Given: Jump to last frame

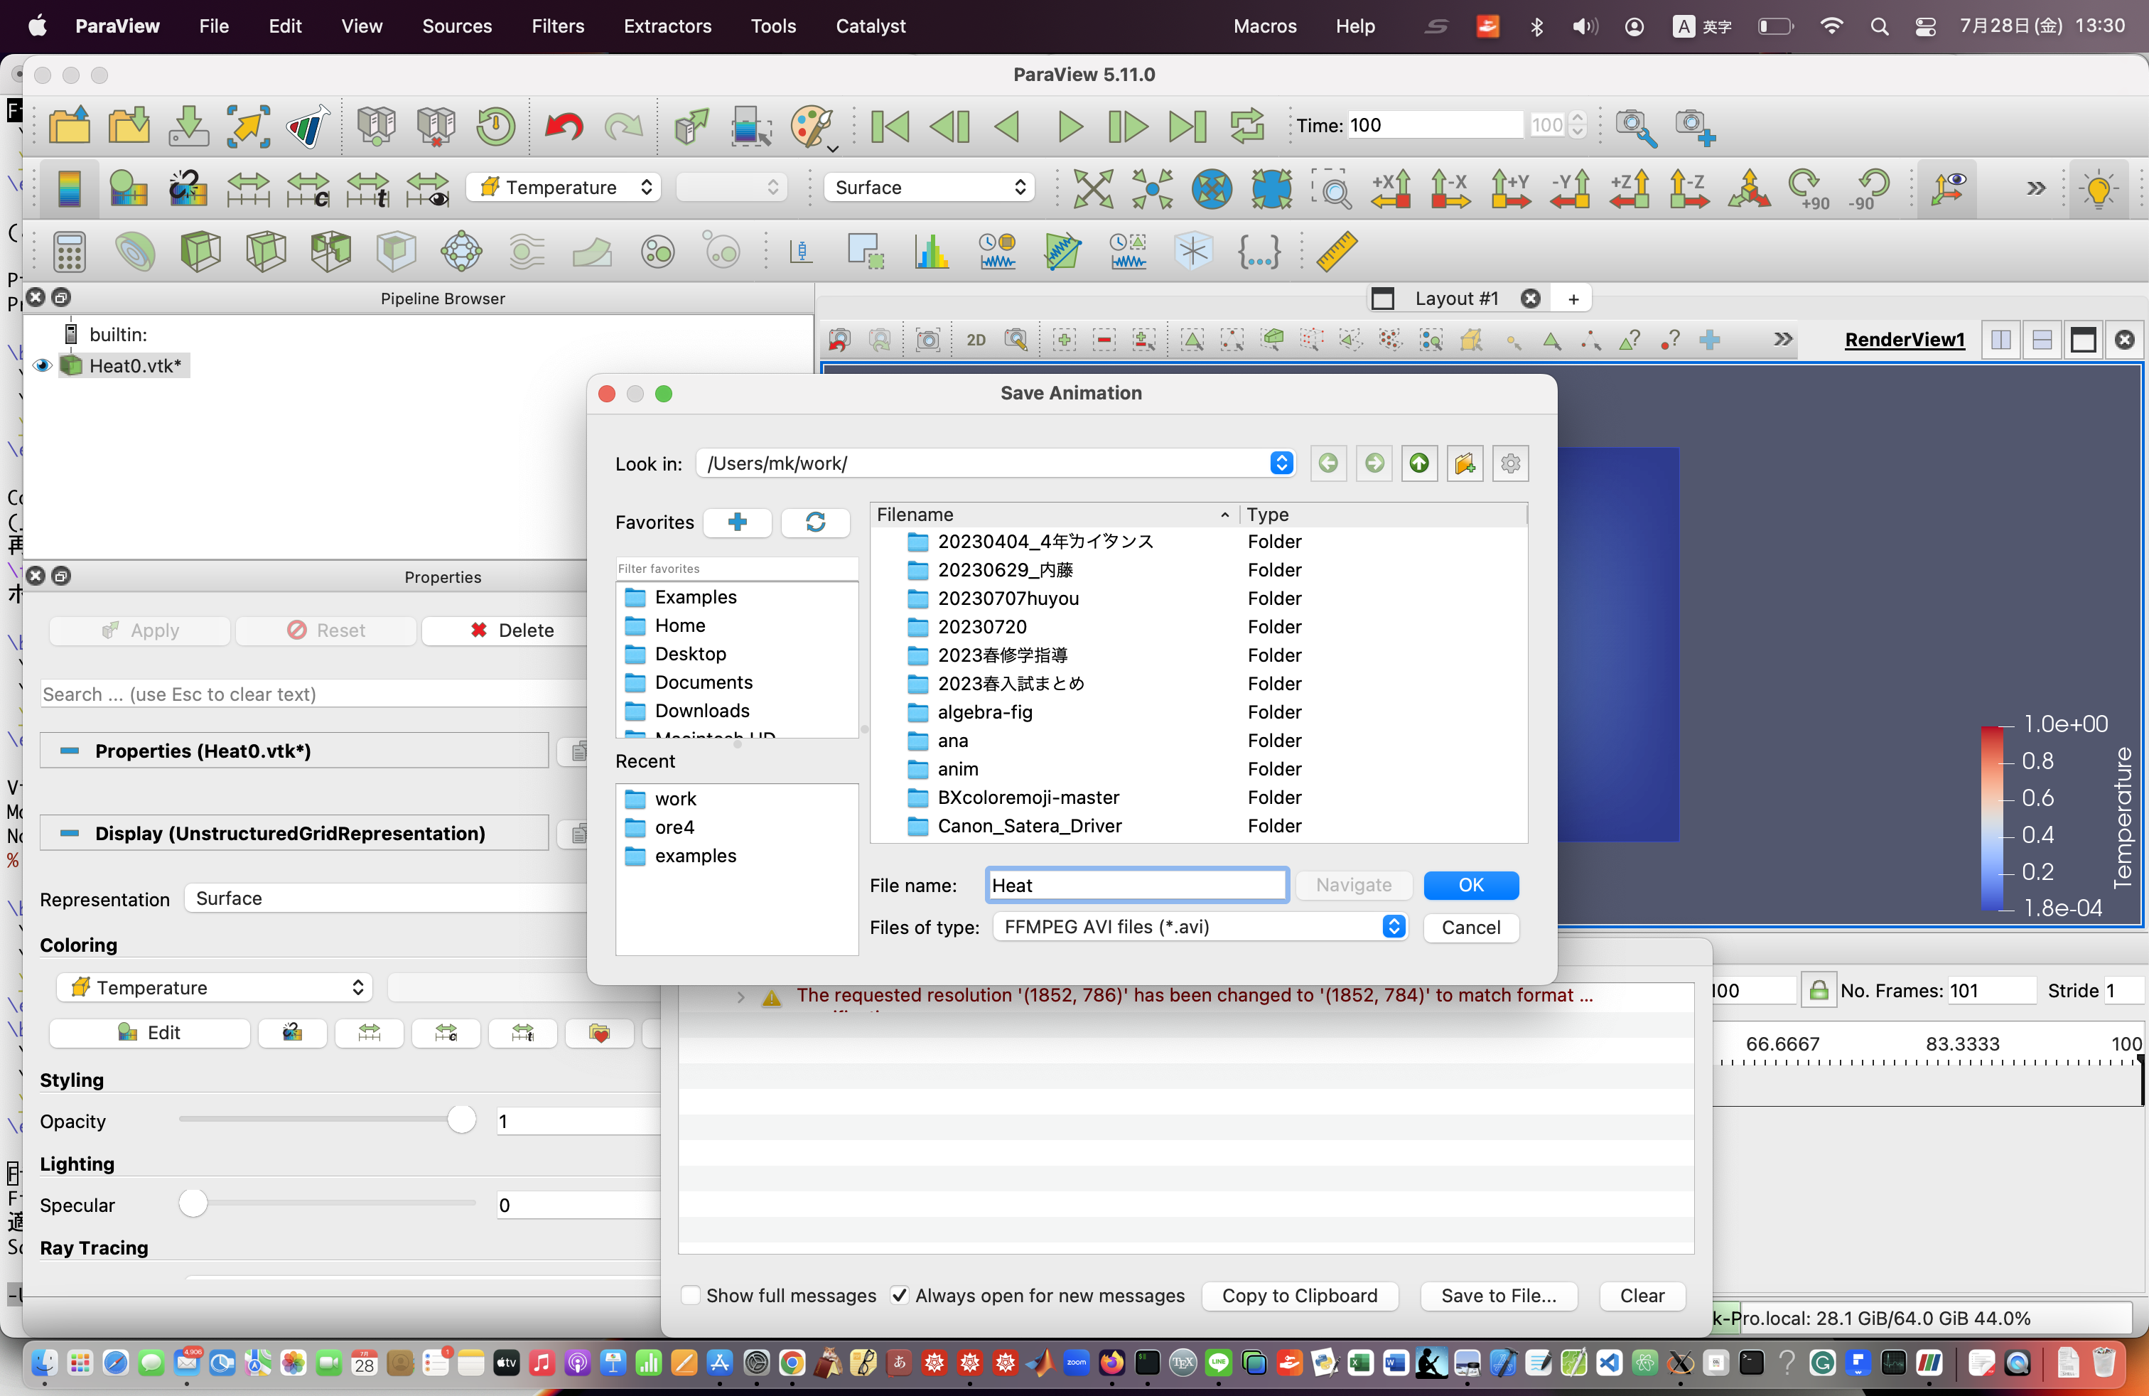Looking at the screenshot, I should tap(1187, 126).
